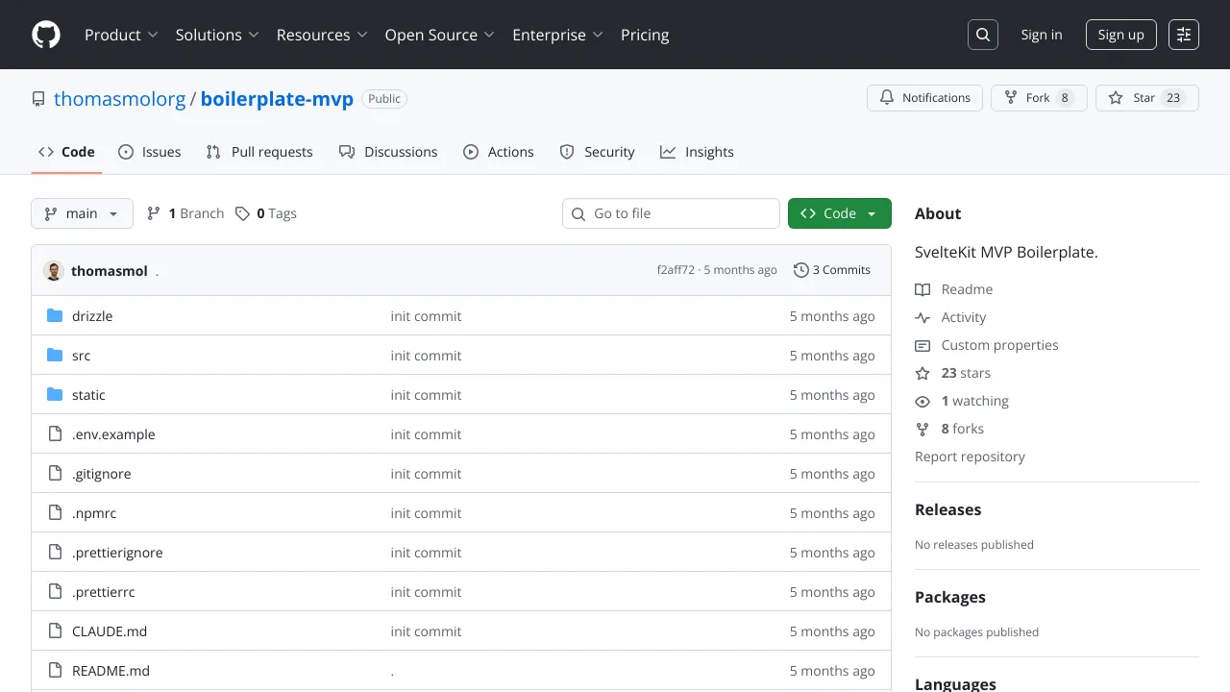Click the Activity pulse icon in About
Screen dimensions: 1230x692
tap(922, 317)
